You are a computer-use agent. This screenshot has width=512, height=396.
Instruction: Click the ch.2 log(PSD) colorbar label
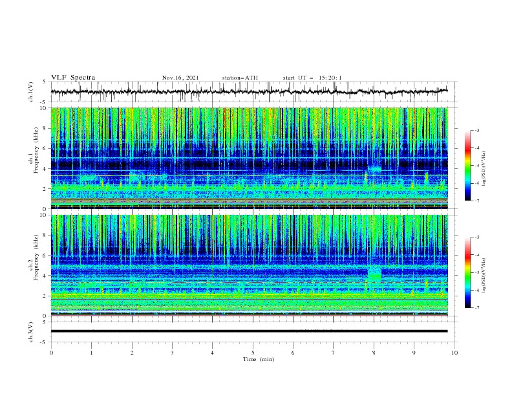pyautogui.click(x=484, y=275)
